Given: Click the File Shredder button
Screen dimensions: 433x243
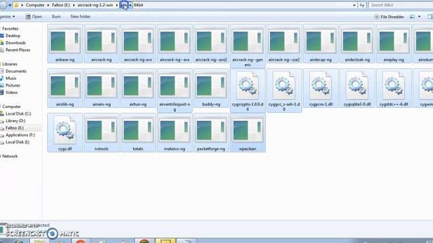Looking at the screenshot, I should click(x=389, y=16).
